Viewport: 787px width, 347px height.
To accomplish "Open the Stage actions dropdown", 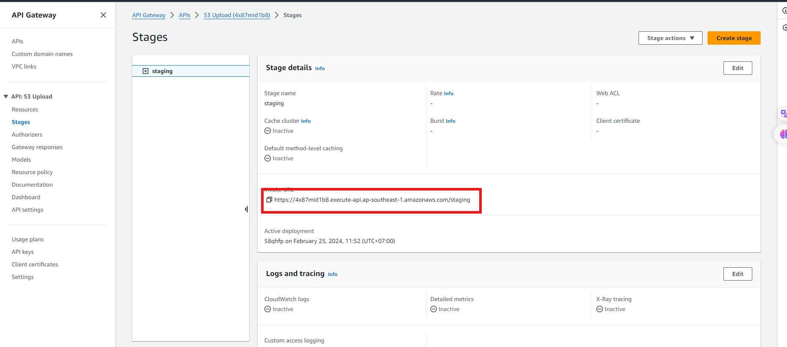I will (x=670, y=38).
